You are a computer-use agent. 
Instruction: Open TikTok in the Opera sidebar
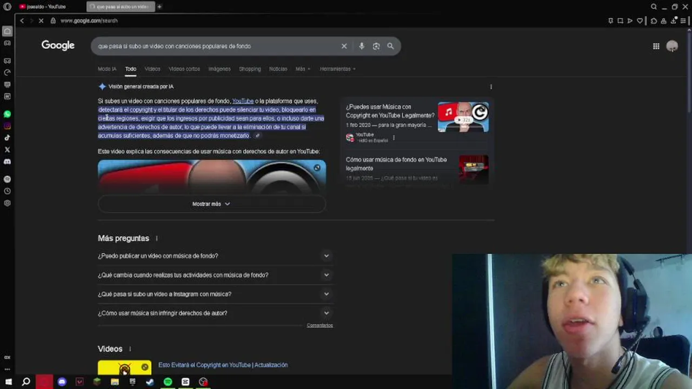coord(7,138)
